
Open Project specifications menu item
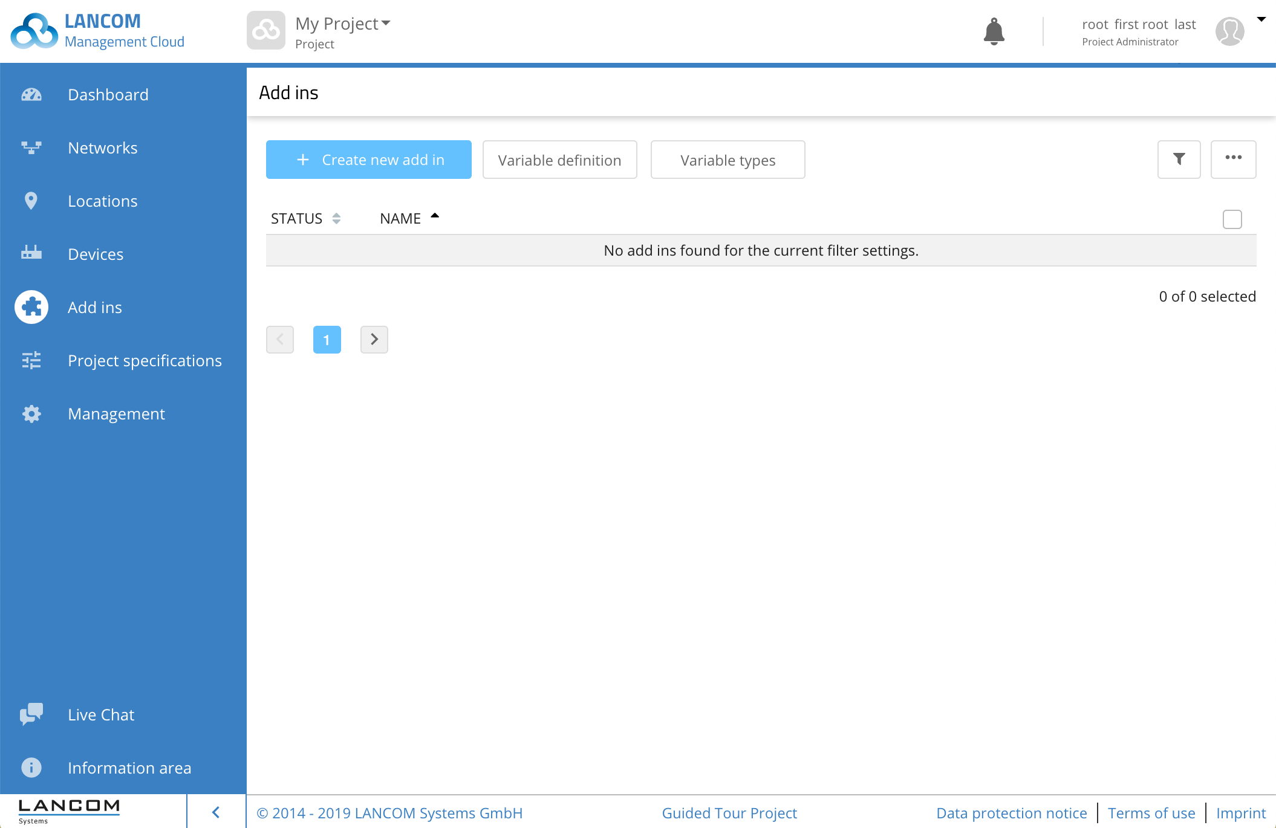(x=145, y=361)
